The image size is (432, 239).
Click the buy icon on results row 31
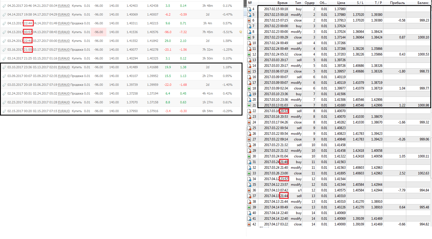[x=249, y=162]
